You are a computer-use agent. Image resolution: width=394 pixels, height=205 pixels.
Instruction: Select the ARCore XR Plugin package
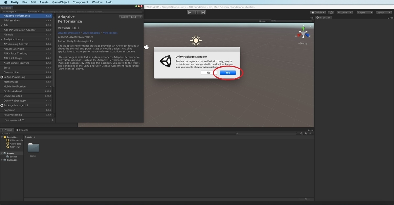[26, 49]
